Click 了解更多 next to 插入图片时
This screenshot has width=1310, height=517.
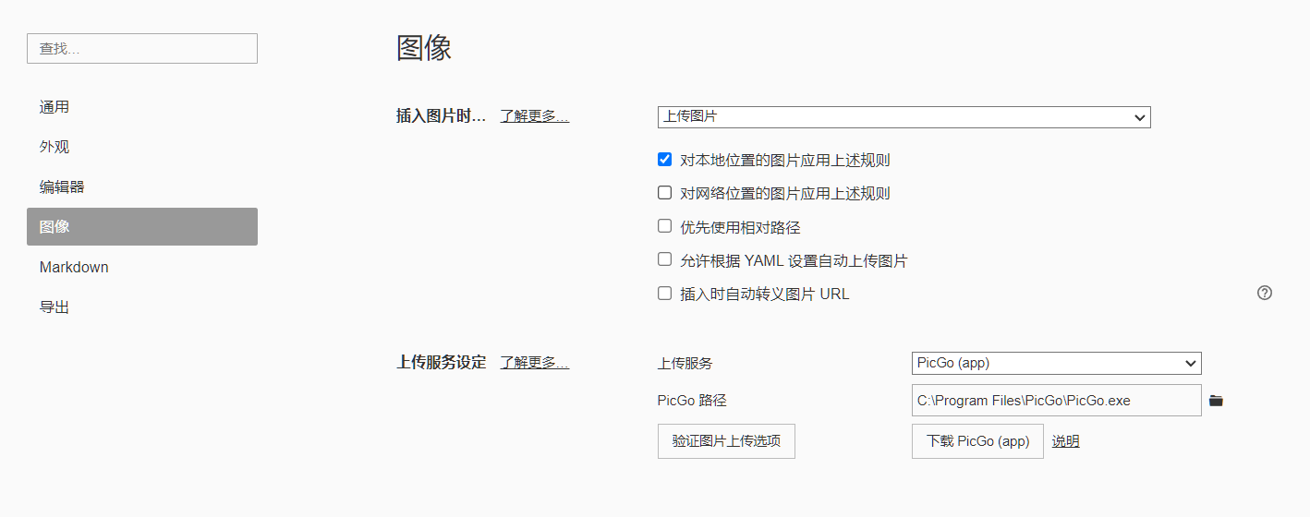pyautogui.click(x=534, y=116)
